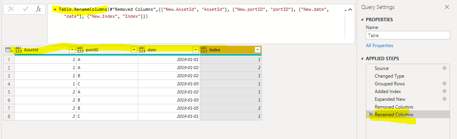The width and height of the screenshot is (457, 139).
Task: Click Index cell in row 2
Action: pos(231,67)
